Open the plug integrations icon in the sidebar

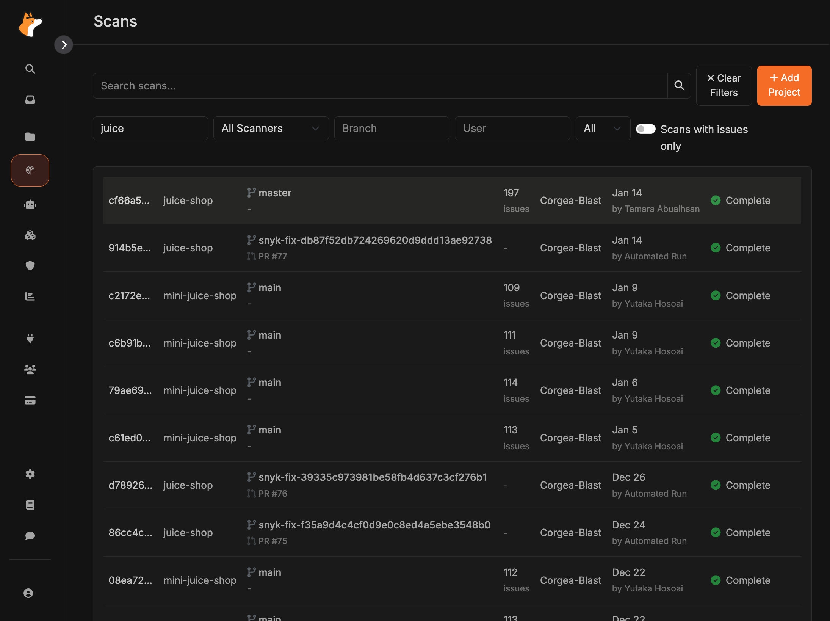tap(30, 338)
